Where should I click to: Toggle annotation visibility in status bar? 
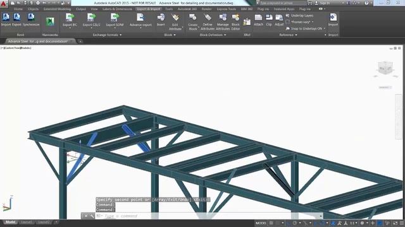pos(339,223)
